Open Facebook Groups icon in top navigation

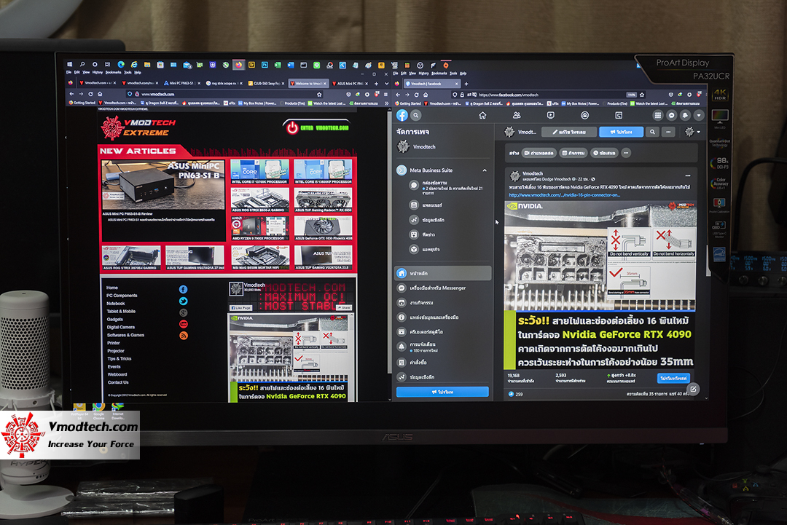point(584,115)
